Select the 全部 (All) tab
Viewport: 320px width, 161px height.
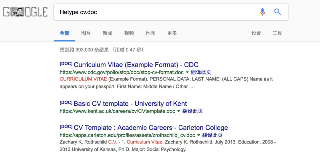coord(65,33)
